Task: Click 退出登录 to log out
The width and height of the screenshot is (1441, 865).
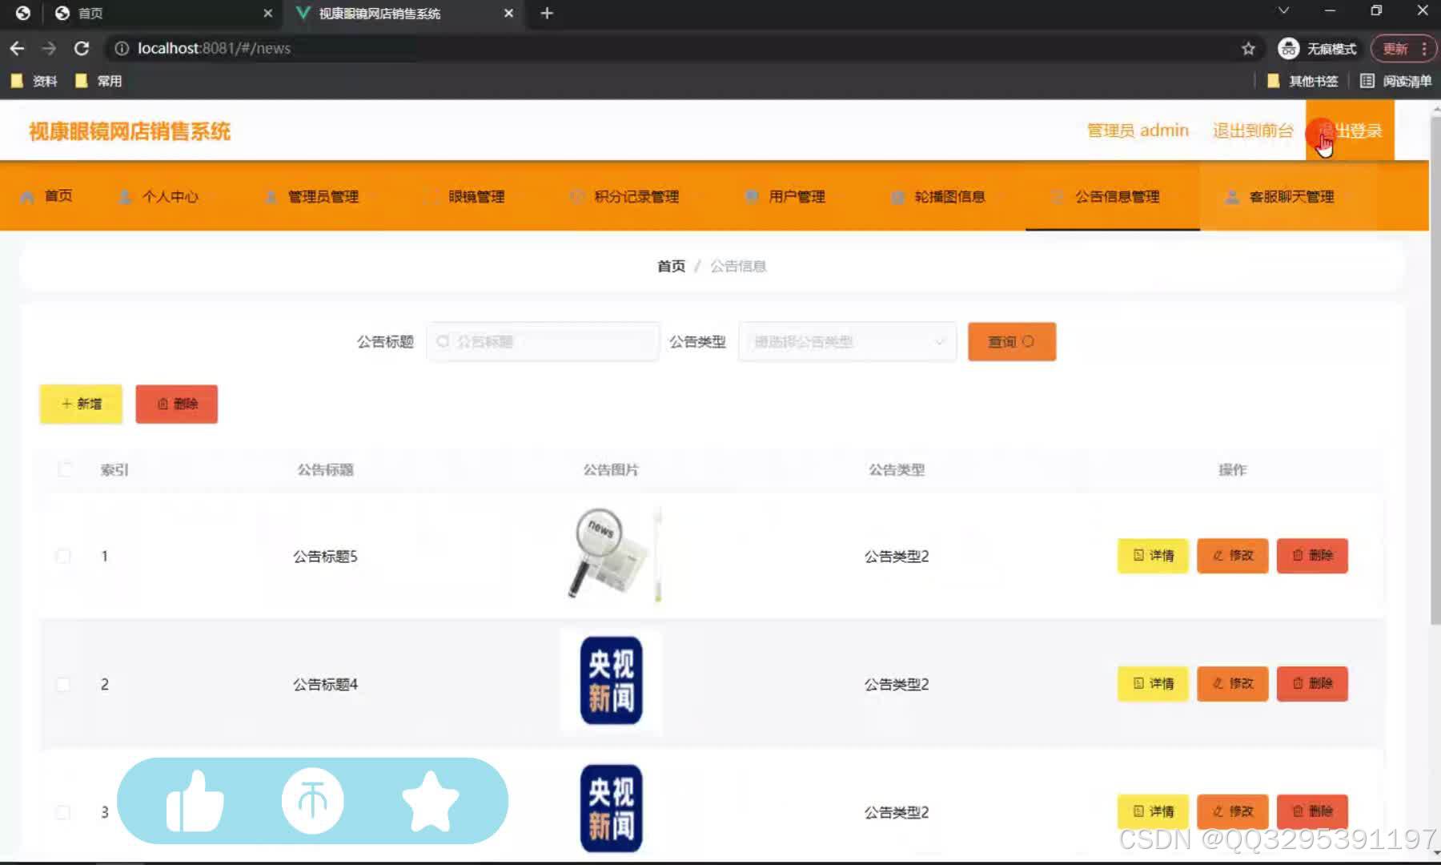Action: point(1350,131)
